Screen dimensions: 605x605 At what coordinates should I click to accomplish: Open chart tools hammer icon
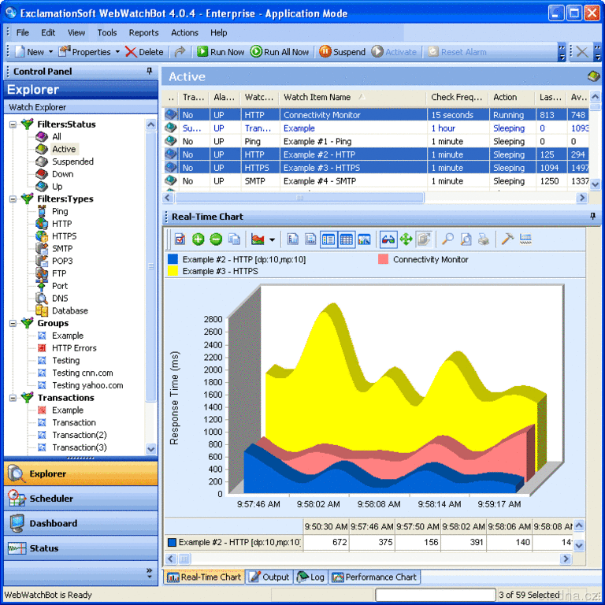507,239
